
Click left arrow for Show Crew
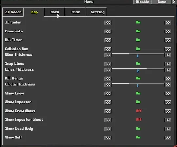(108, 94)
